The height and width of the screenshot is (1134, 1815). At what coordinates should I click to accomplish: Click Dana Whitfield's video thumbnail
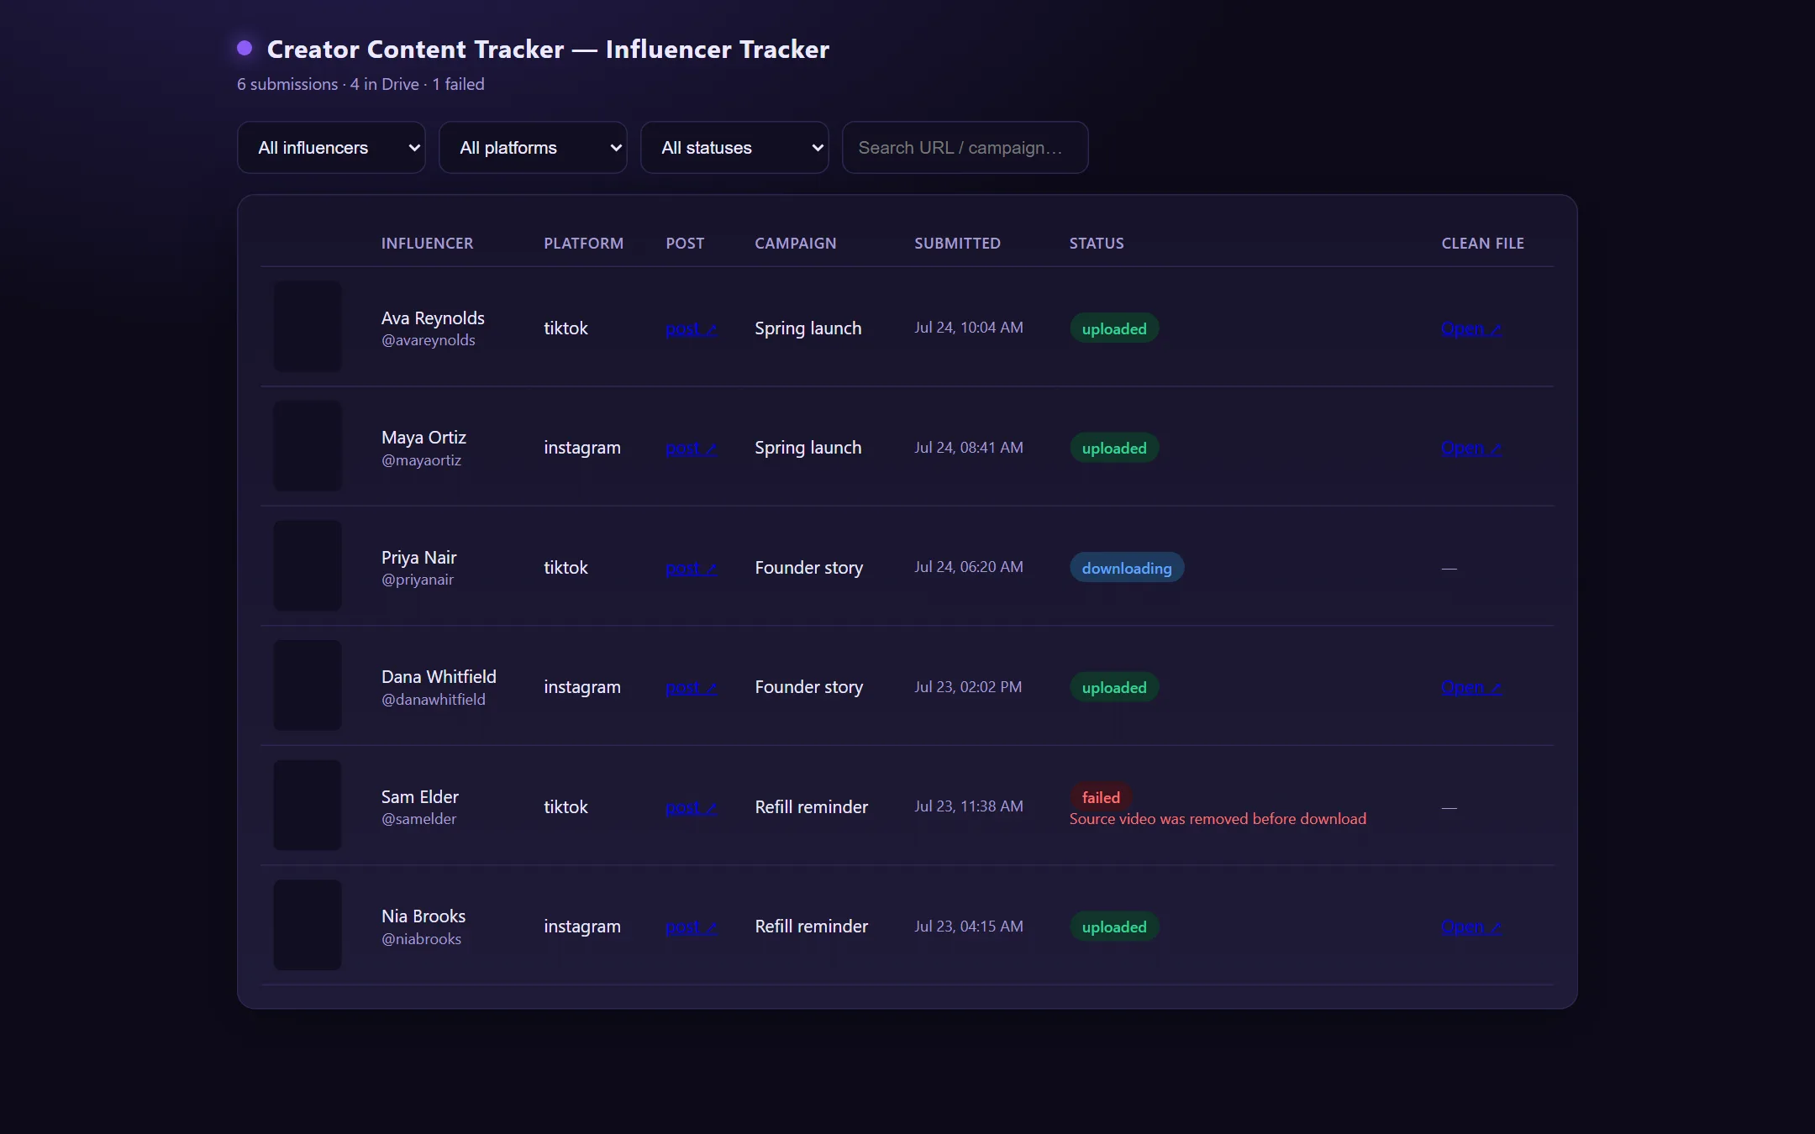308,685
